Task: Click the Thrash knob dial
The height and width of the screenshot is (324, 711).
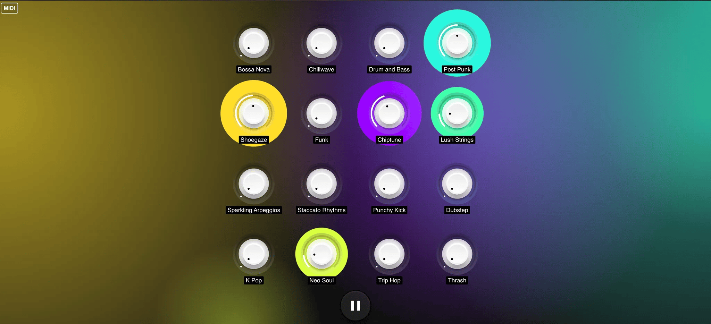Action: 457,254
